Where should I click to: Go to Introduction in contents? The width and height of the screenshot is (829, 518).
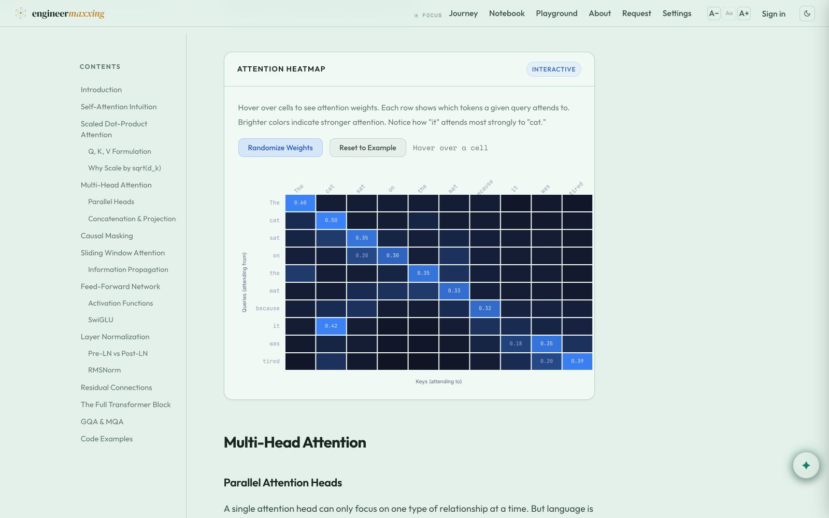click(x=101, y=90)
